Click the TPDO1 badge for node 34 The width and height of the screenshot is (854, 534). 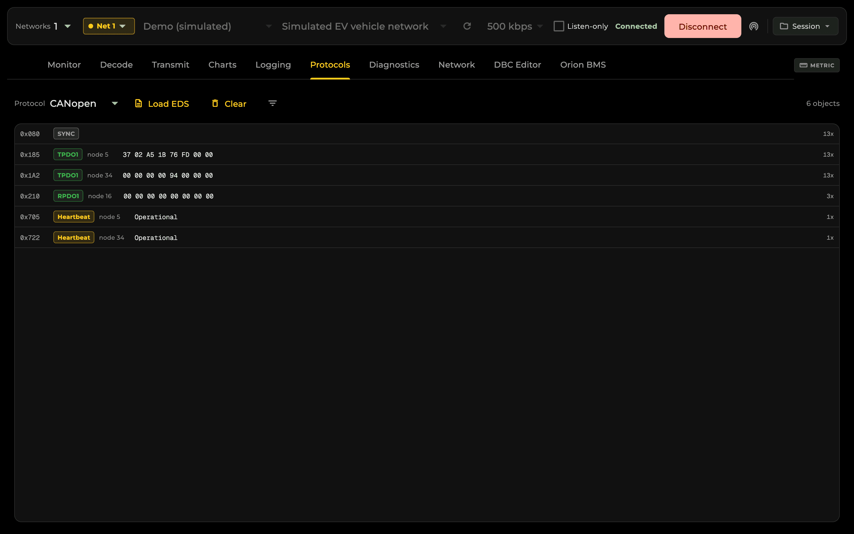click(x=68, y=175)
